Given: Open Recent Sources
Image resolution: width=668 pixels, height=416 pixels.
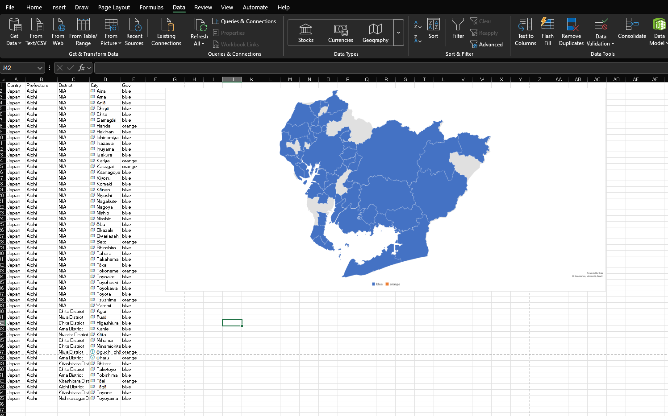Looking at the screenshot, I should pyautogui.click(x=134, y=32).
